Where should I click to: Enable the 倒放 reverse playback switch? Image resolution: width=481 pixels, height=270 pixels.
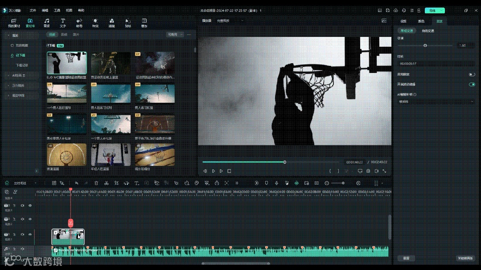472,74
